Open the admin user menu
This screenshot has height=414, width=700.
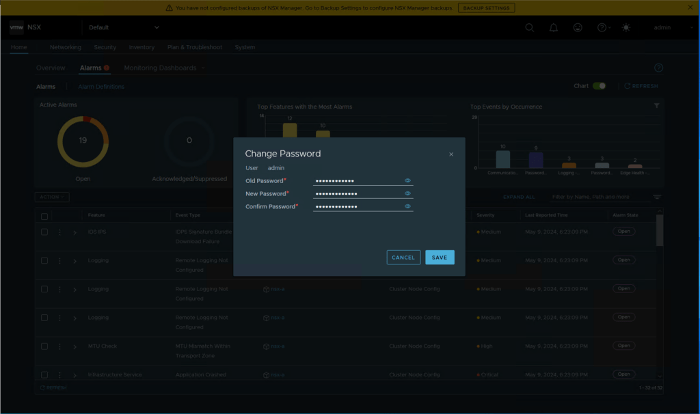click(x=662, y=28)
